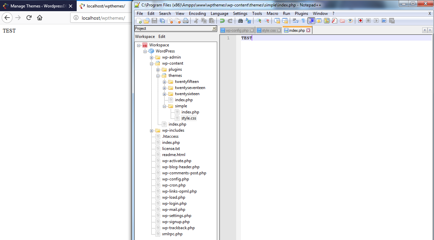Toggle Word Wrap toolbar icon

295,21
